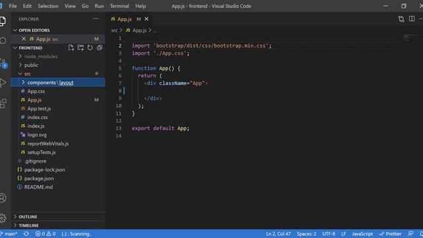Open the Help menu
Image resolution: width=423 pixels, height=238 pixels.
[141, 6]
